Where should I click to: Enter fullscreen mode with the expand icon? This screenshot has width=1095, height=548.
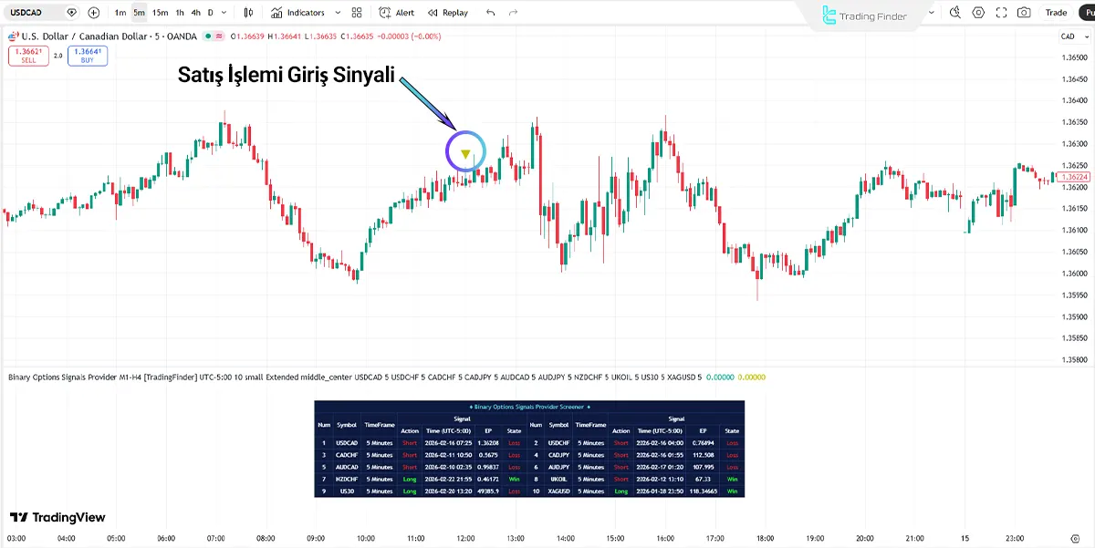(1001, 12)
